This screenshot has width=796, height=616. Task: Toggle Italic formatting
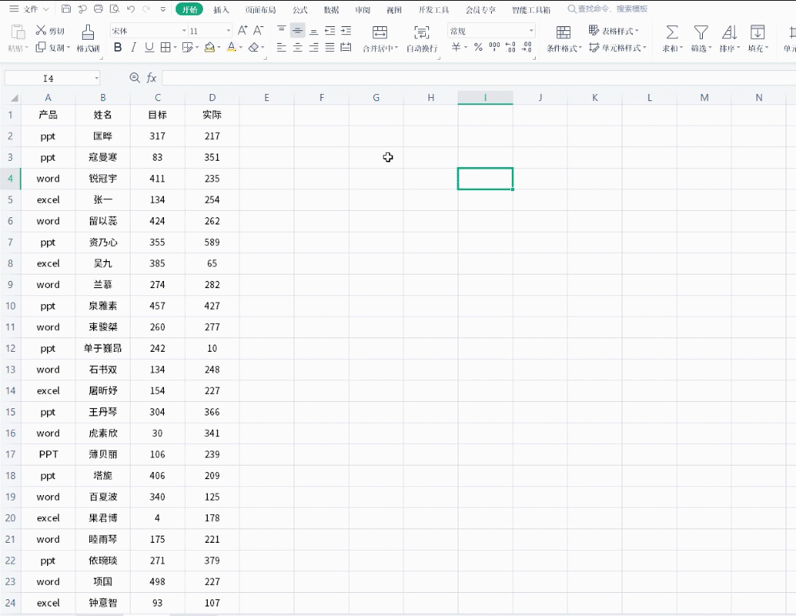click(133, 48)
